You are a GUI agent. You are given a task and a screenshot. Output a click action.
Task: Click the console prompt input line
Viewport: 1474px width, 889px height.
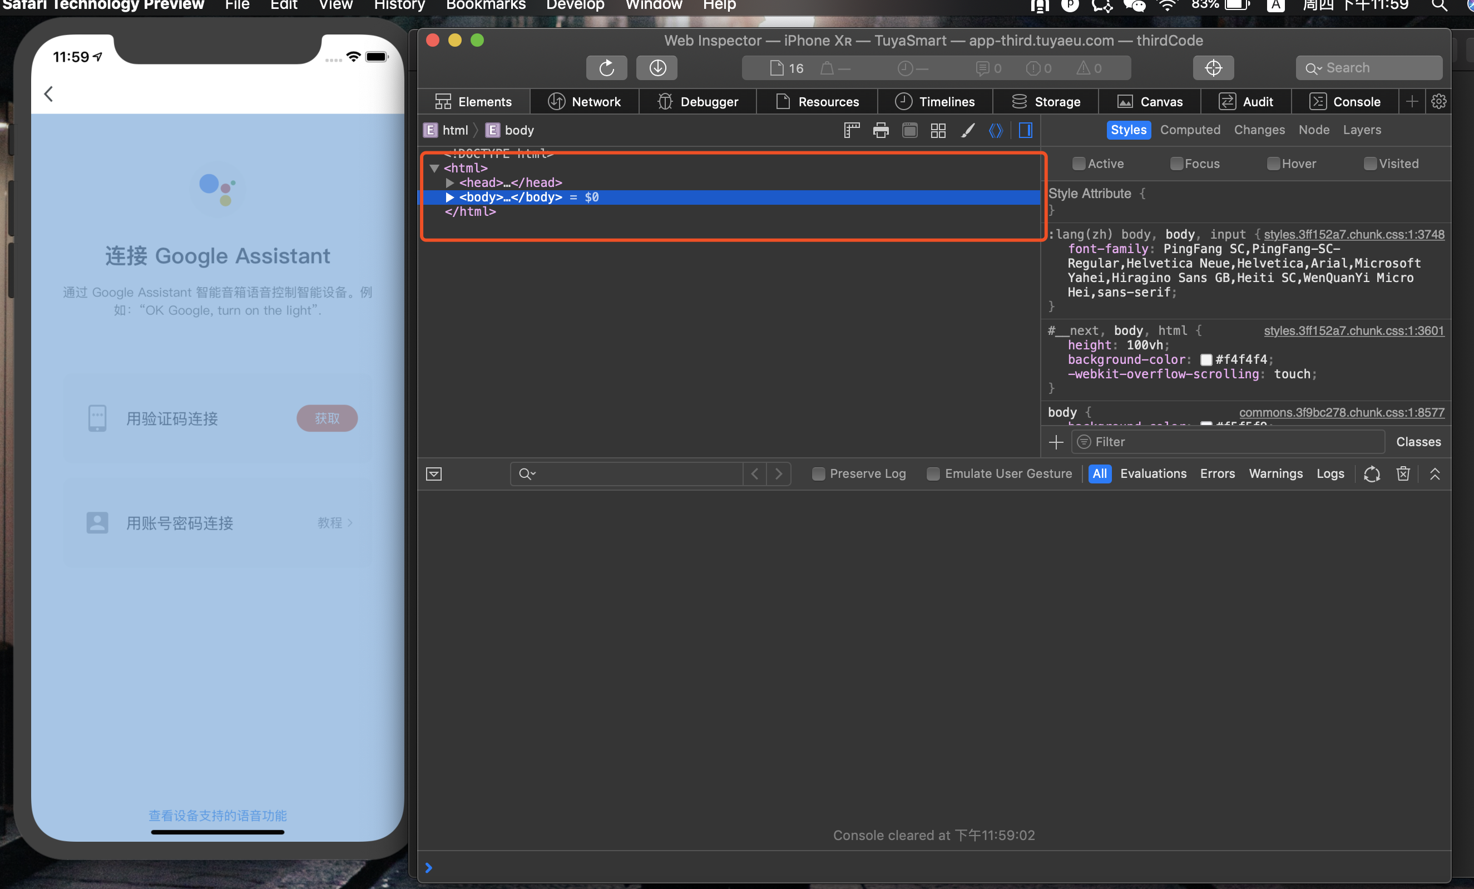pyautogui.click(x=933, y=867)
